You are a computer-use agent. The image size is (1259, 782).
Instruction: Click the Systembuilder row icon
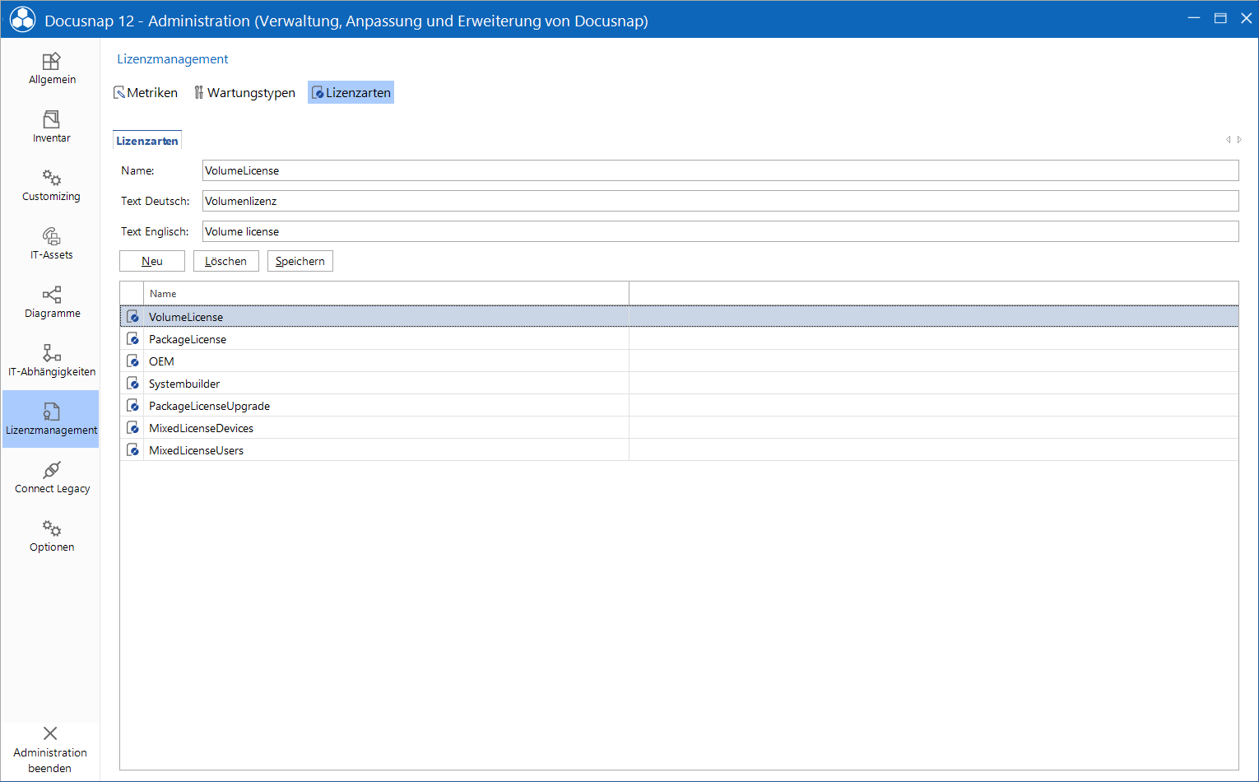[132, 383]
